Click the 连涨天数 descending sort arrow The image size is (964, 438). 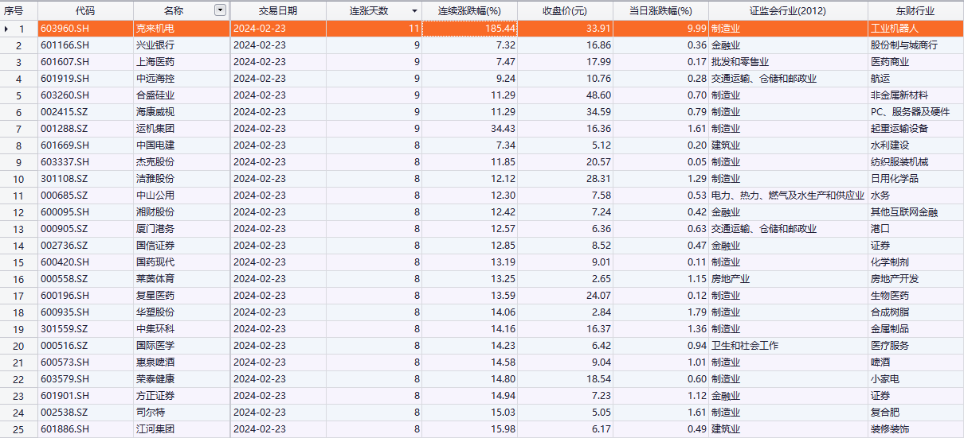413,11
